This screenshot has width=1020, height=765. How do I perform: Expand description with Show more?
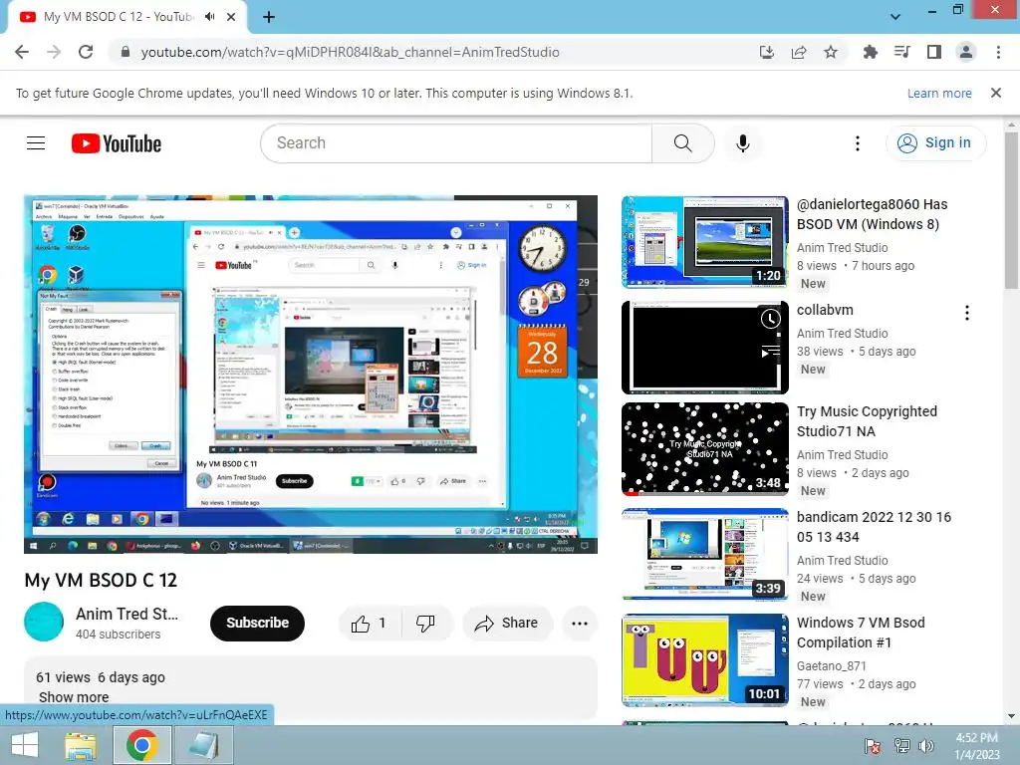point(74,697)
